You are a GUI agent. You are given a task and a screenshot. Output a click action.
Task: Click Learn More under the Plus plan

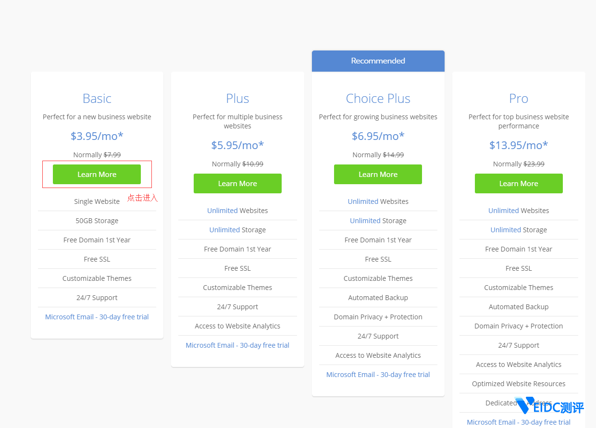click(237, 184)
